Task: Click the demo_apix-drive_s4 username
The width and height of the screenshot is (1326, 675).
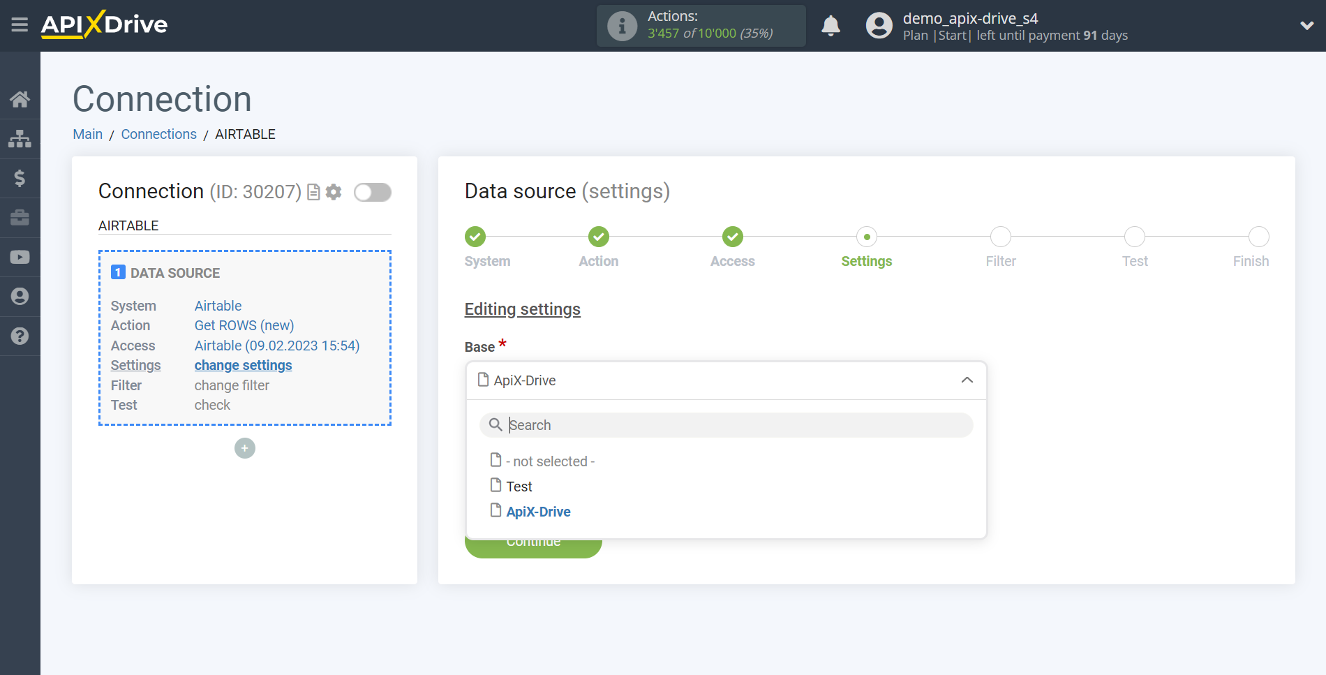Action: tap(970, 18)
